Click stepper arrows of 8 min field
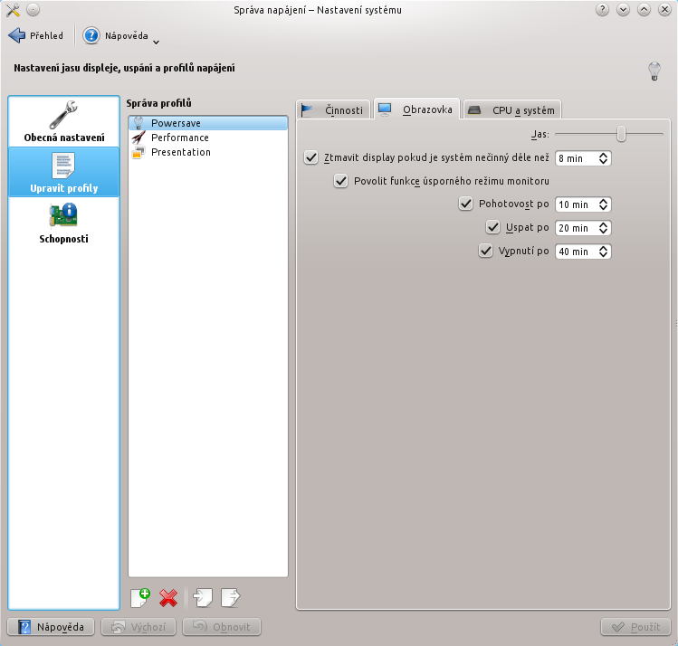678x646 pixels. (x=604, y=158)
